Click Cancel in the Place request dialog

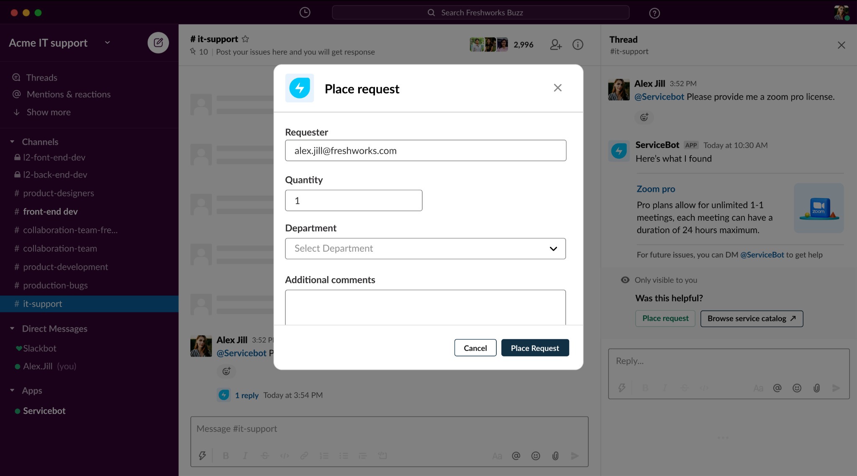475,348
